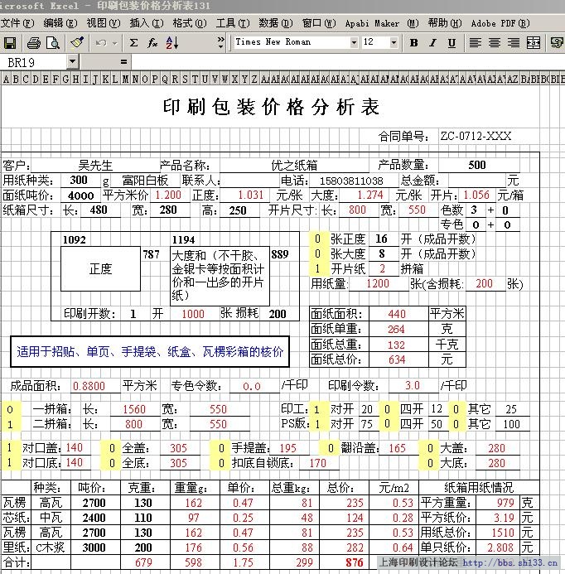Image resolution: width=565 pixels, height=574 pixels.
Task: Click the Print icon
Action: (x=33, y=42)
